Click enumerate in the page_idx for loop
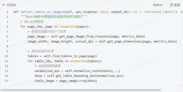Screen dimensions: 183x92 pos(68,27)
